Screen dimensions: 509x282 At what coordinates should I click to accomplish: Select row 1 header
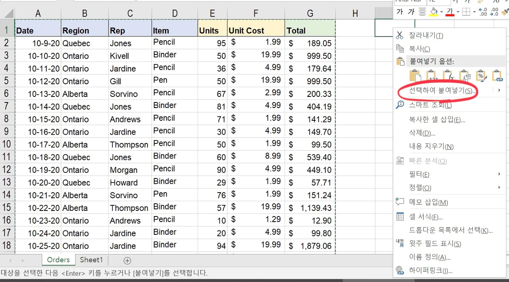pyautogui.click(x=7, y=30)
